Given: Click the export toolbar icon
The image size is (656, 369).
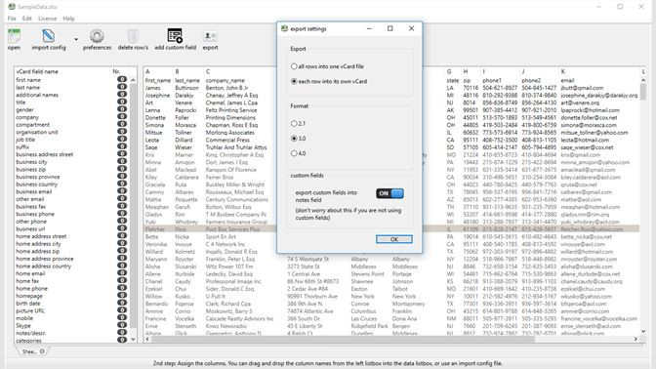Looking at the screenshot, I should 210,39.
